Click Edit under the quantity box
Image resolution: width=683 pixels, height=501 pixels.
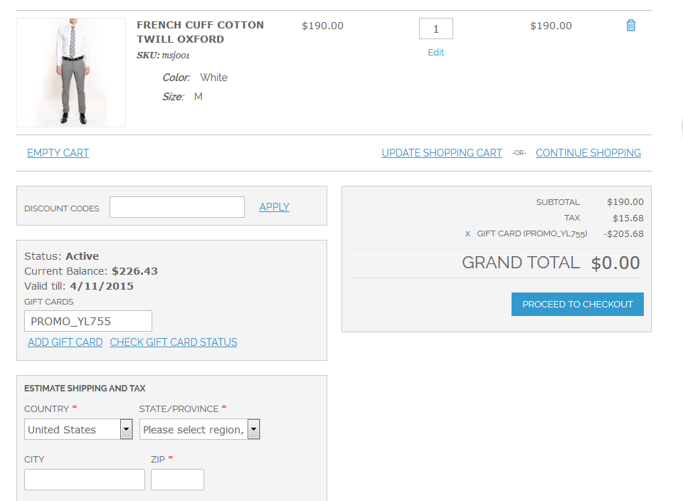(x=435, y=53)
